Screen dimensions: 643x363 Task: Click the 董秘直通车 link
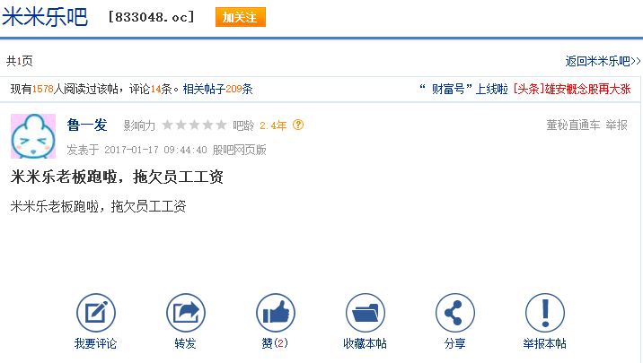coord(573,125)
